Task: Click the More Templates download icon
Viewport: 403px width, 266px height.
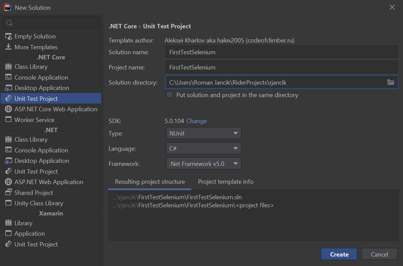Action: 8,47
